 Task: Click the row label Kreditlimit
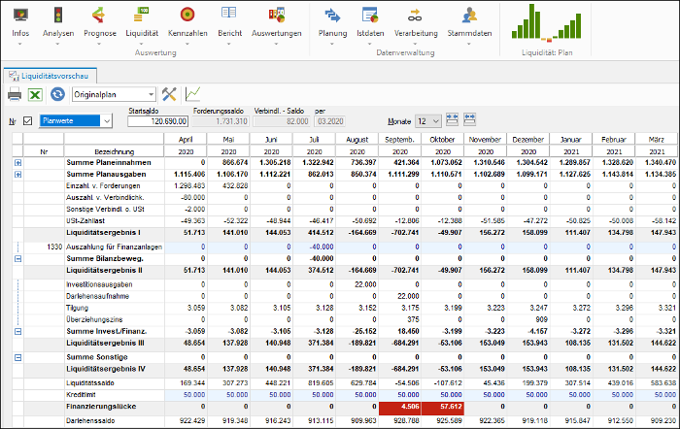click(81, 395)
